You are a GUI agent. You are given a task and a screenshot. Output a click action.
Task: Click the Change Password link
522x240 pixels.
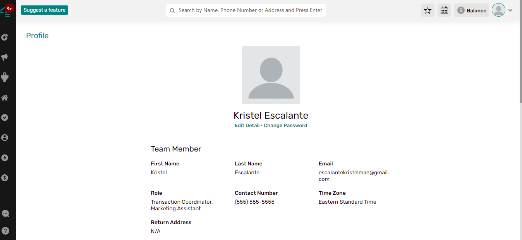tap(285, 126)
